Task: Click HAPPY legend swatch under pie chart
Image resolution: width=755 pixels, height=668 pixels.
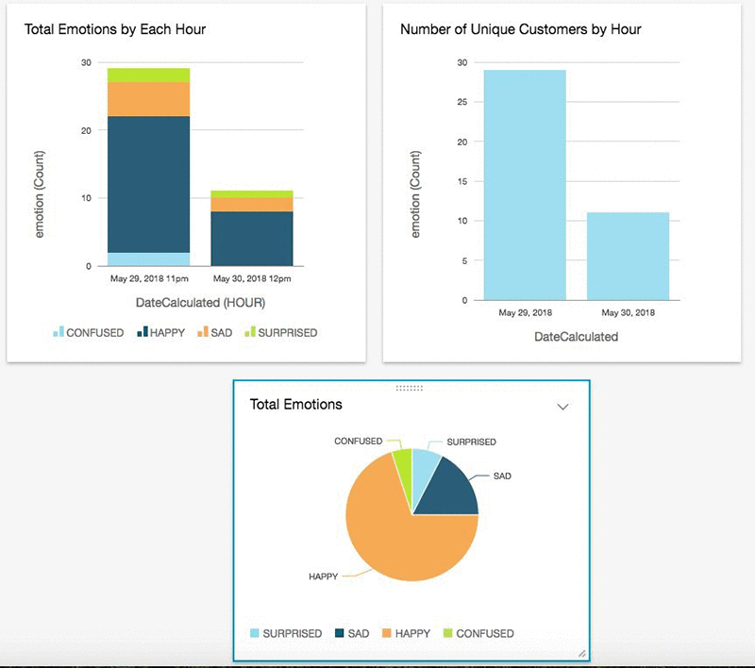Action: pyautogui.click(x=386, y=633)
